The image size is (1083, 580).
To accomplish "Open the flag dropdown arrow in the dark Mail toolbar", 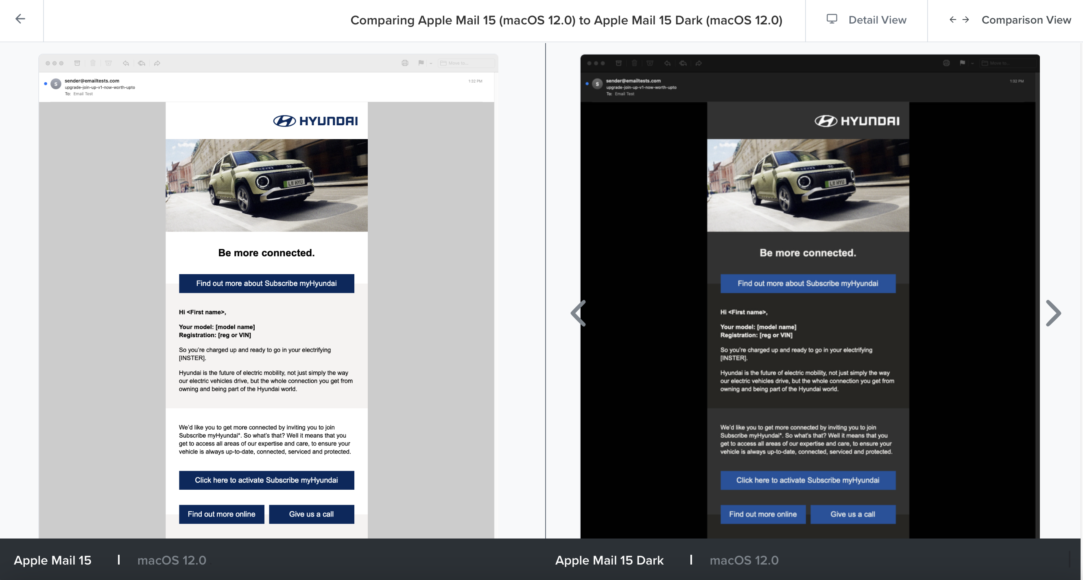I will coord(972,63).
